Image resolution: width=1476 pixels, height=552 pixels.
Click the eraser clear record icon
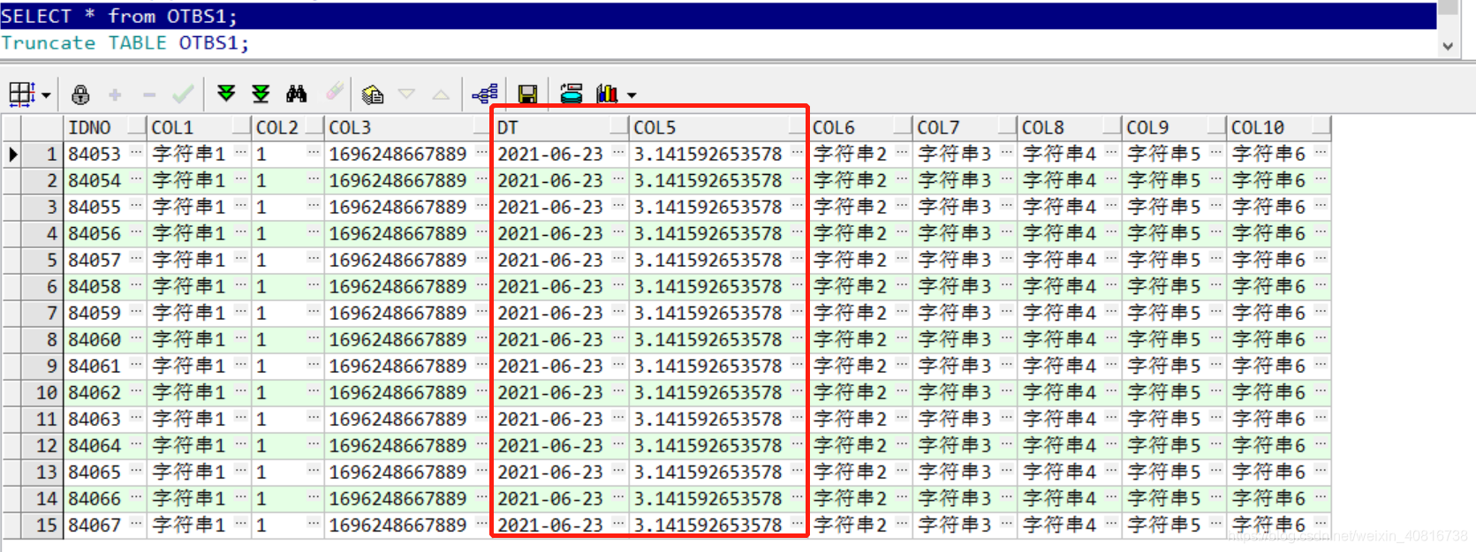[335, 91]
